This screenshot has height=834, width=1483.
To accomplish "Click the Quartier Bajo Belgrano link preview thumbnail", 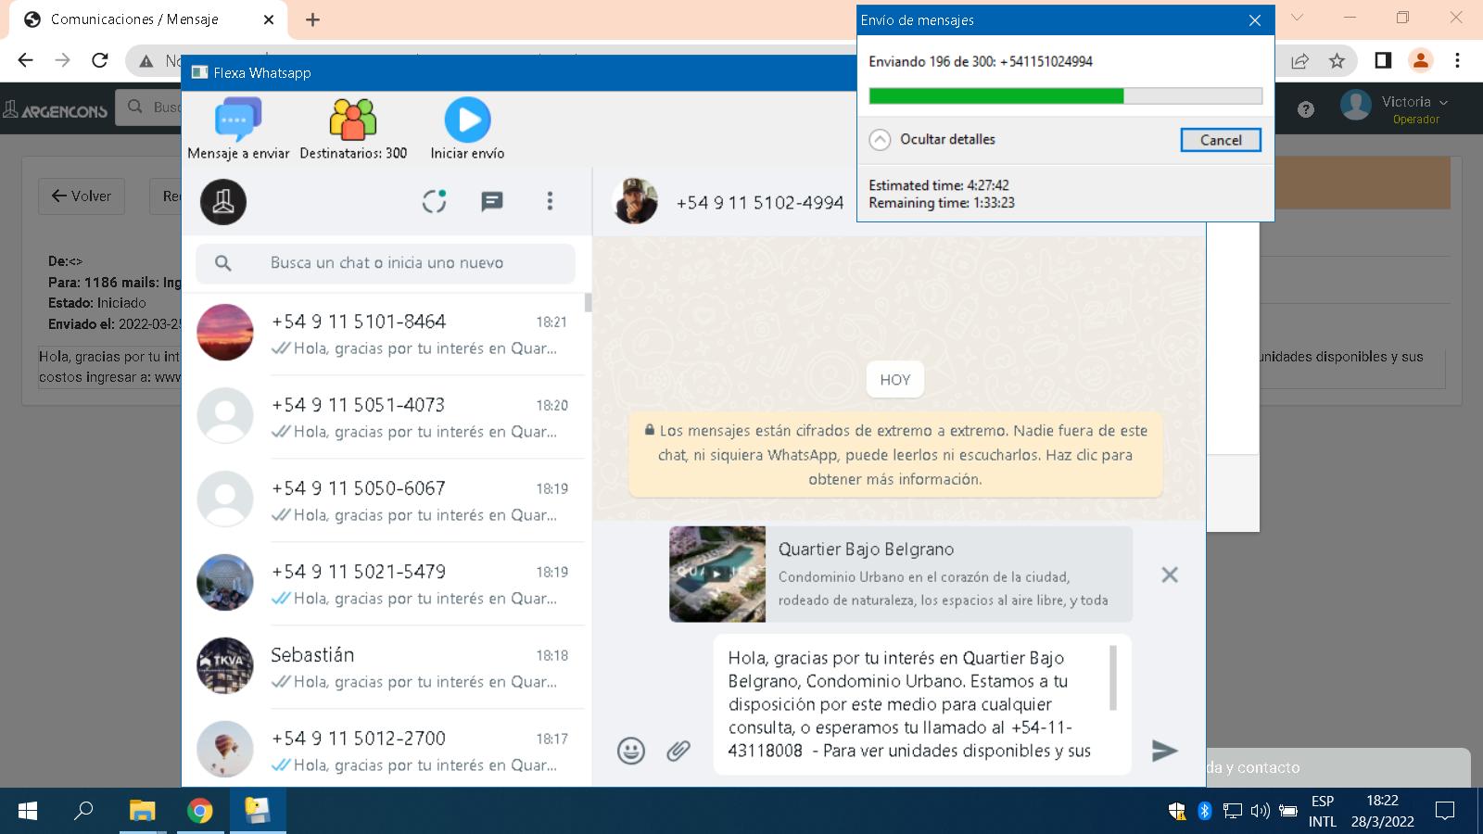I will (717, 574).
